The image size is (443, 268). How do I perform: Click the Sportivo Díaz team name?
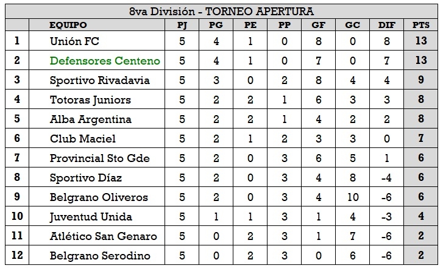click(86, 178)
